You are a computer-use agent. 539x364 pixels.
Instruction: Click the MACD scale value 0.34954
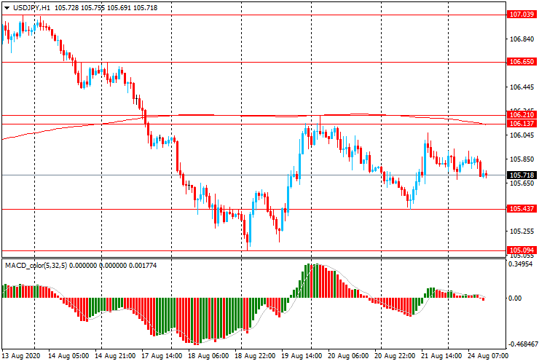521,264
